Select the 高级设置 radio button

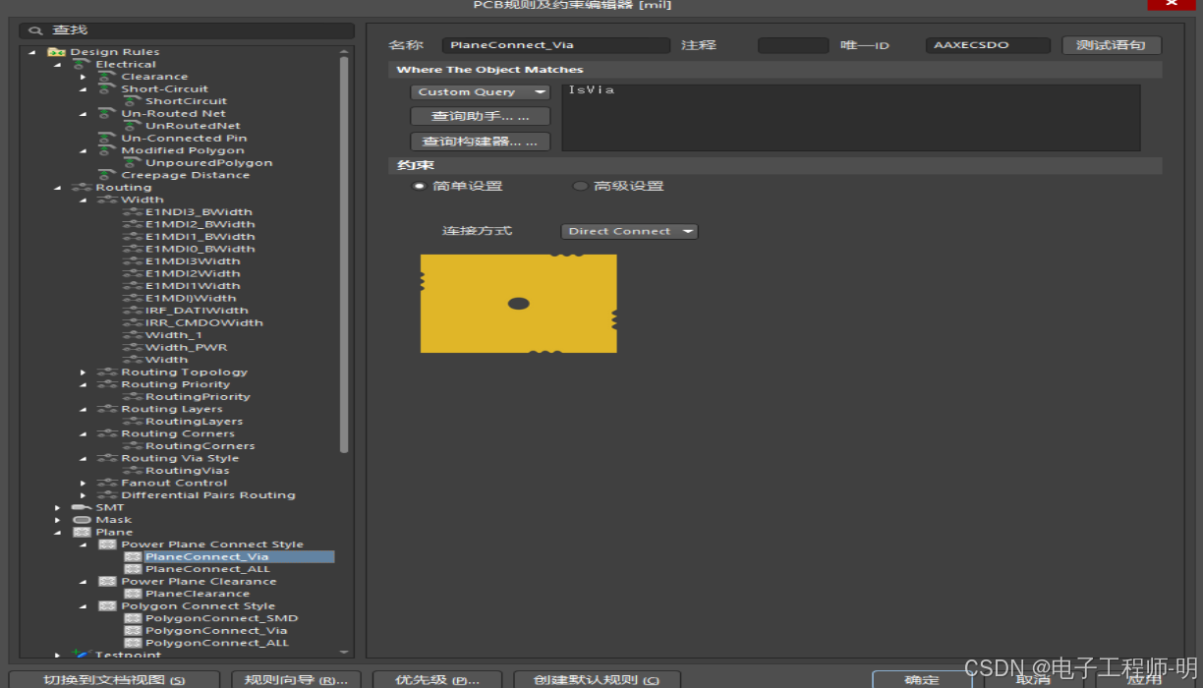click(x=580, y=186)
